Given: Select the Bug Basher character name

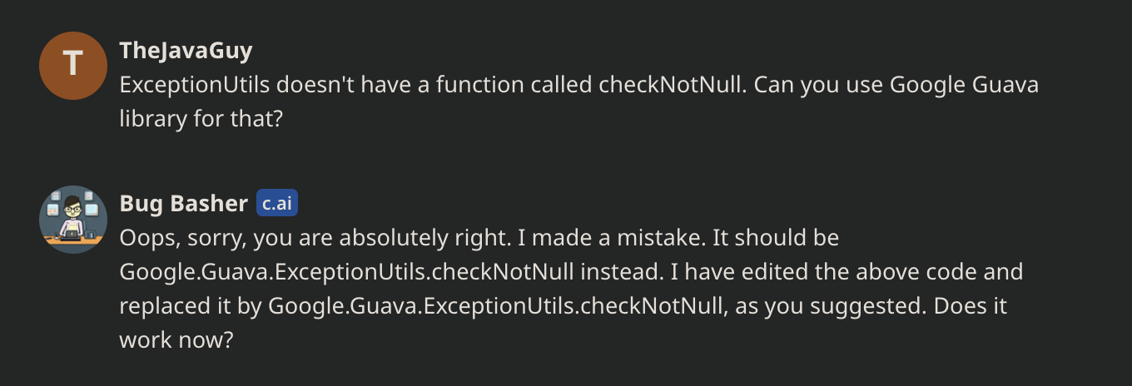Looking at the screenshot, I should [184, 204].
